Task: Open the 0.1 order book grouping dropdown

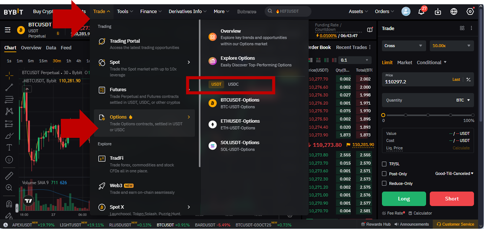Action: (355, 60)
